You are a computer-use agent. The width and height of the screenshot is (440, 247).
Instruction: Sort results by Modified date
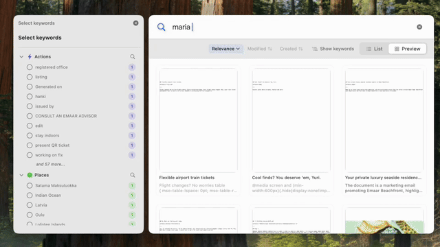(260, 49)
